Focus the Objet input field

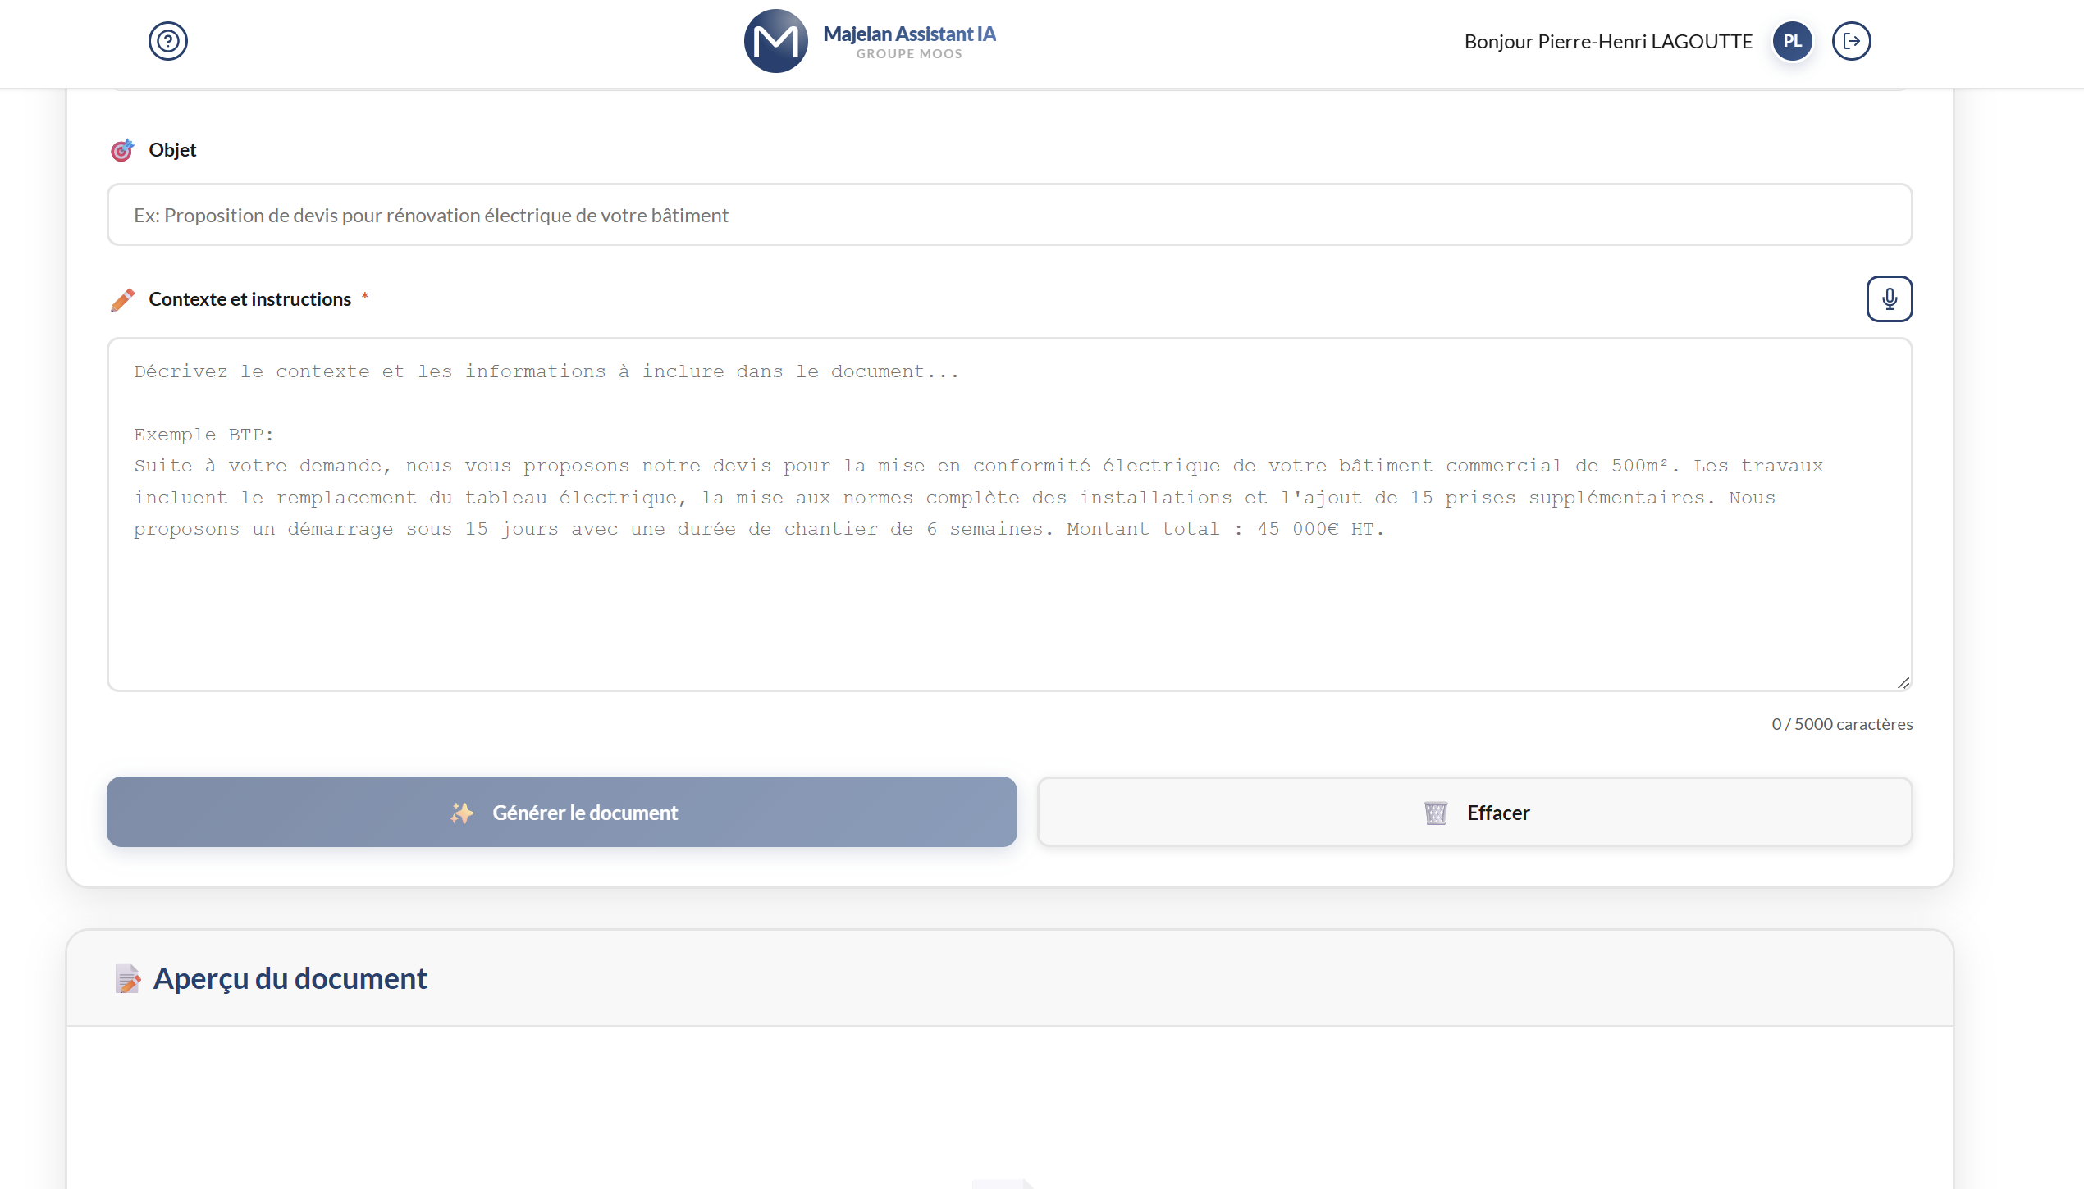[1009, 215]
